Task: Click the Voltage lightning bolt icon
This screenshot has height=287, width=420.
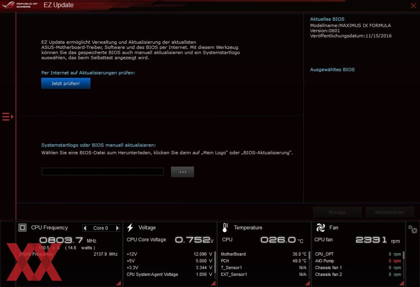Action: point(130,228)
